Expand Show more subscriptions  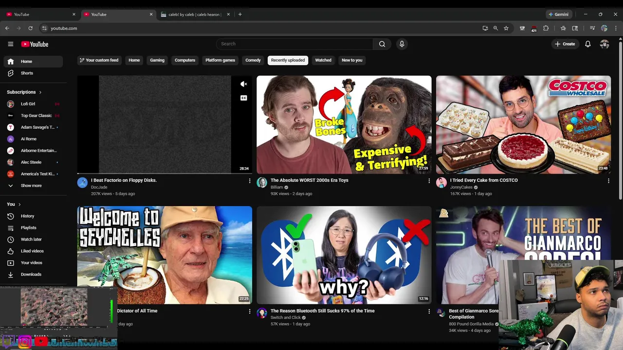33,186
